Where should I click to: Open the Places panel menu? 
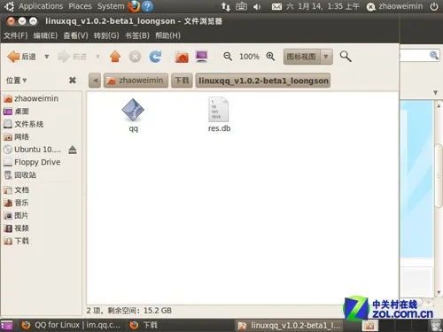click(80, 6)
